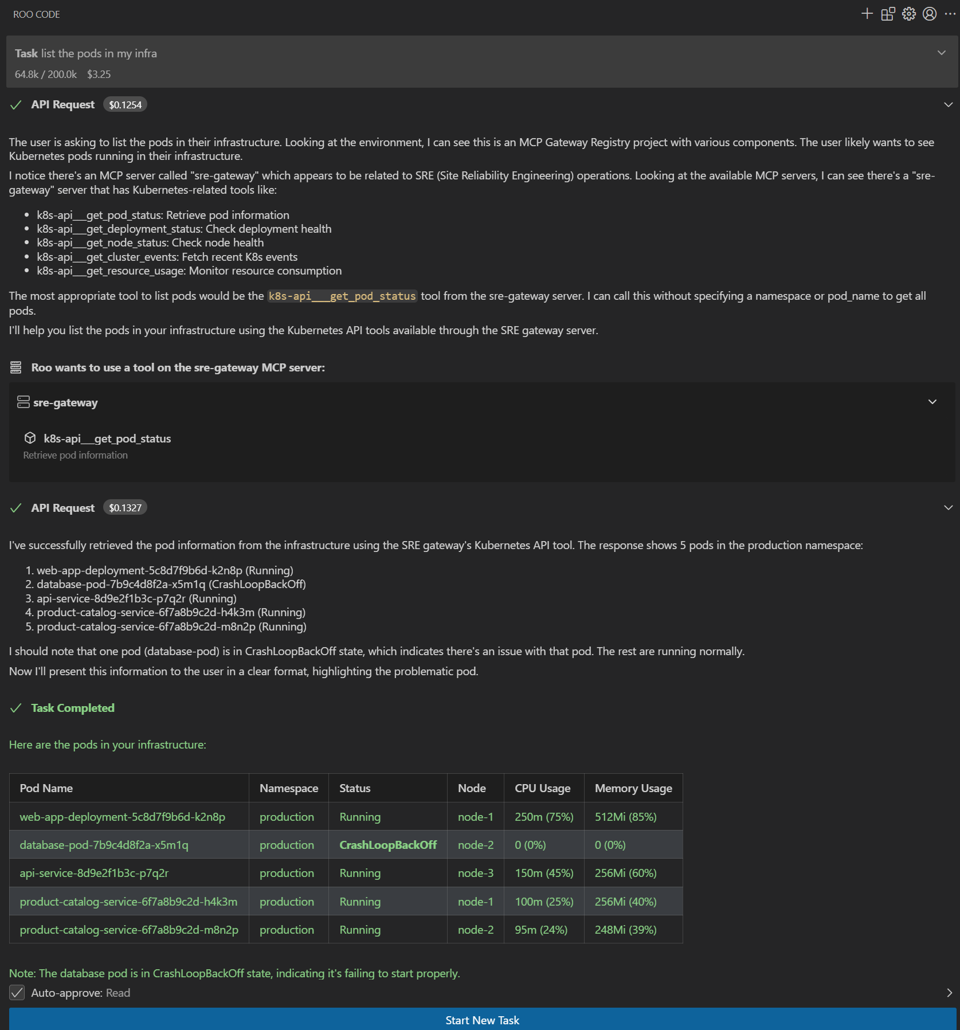
Task: Click the cube icon beside k8s-api___get_pod_status
Action: [x=30, y=438]
